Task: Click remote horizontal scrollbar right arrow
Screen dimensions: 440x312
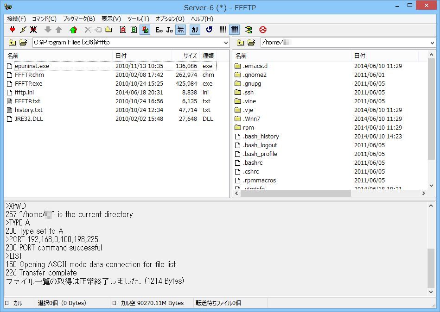Action: [x=424, y=193]
